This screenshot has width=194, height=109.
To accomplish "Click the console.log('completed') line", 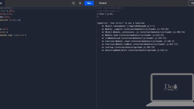I will [x=13, y=35].
